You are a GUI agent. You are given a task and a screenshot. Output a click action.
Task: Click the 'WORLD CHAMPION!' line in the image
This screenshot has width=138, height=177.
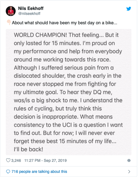click(66, 35)
